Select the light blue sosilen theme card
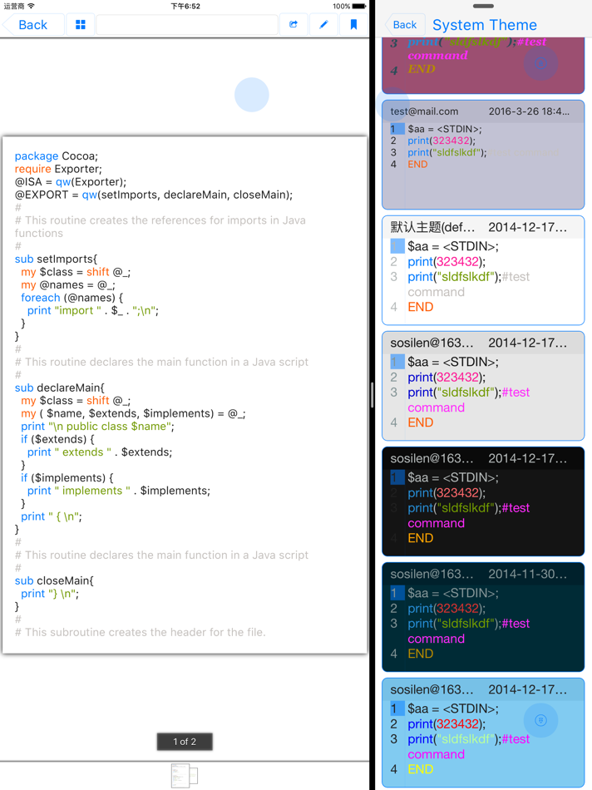 pos(483,733)
